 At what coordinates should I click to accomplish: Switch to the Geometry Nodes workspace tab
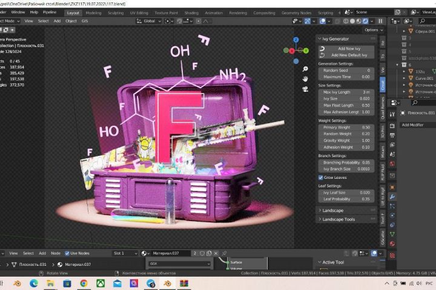296,13
